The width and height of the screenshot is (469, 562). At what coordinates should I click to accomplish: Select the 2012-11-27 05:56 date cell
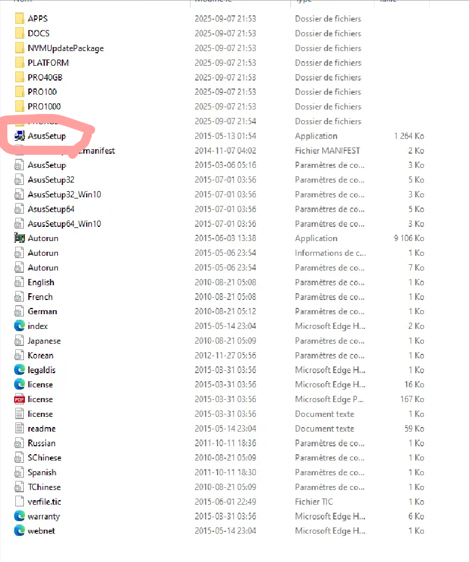(x=225, y=355)
